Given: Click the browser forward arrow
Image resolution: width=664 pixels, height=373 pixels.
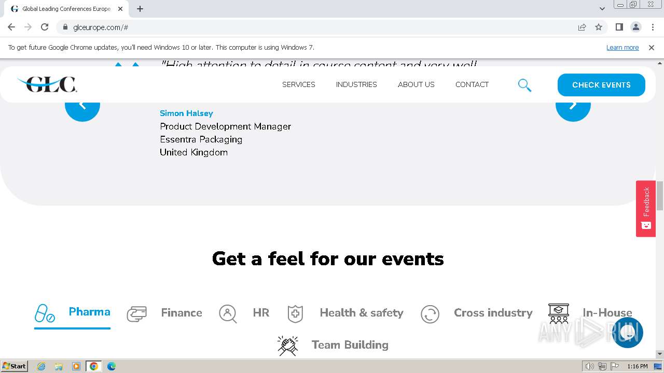Looking at the screenshot, I should tap(28, 27).
